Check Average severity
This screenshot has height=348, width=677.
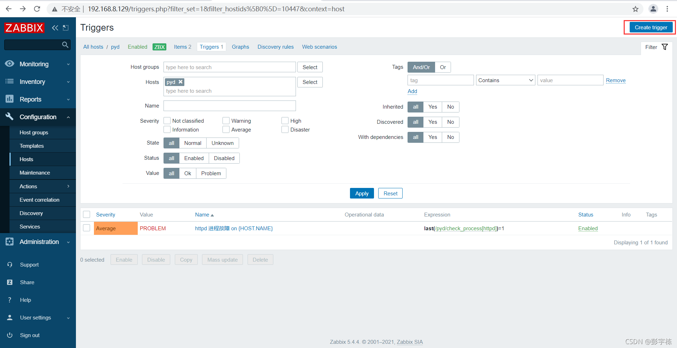226,129
